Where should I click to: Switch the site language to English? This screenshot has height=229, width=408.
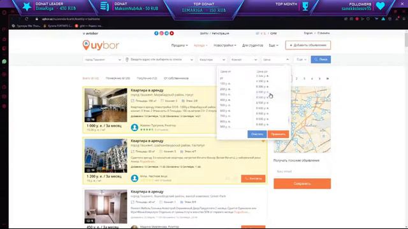(308, 33)
